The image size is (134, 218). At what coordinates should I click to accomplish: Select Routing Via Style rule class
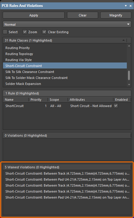65,60
